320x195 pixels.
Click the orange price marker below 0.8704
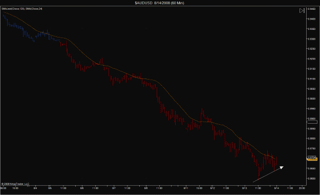312,159
